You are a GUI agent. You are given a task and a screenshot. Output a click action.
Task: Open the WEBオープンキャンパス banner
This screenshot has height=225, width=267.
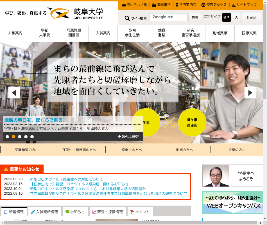point(233,202)
